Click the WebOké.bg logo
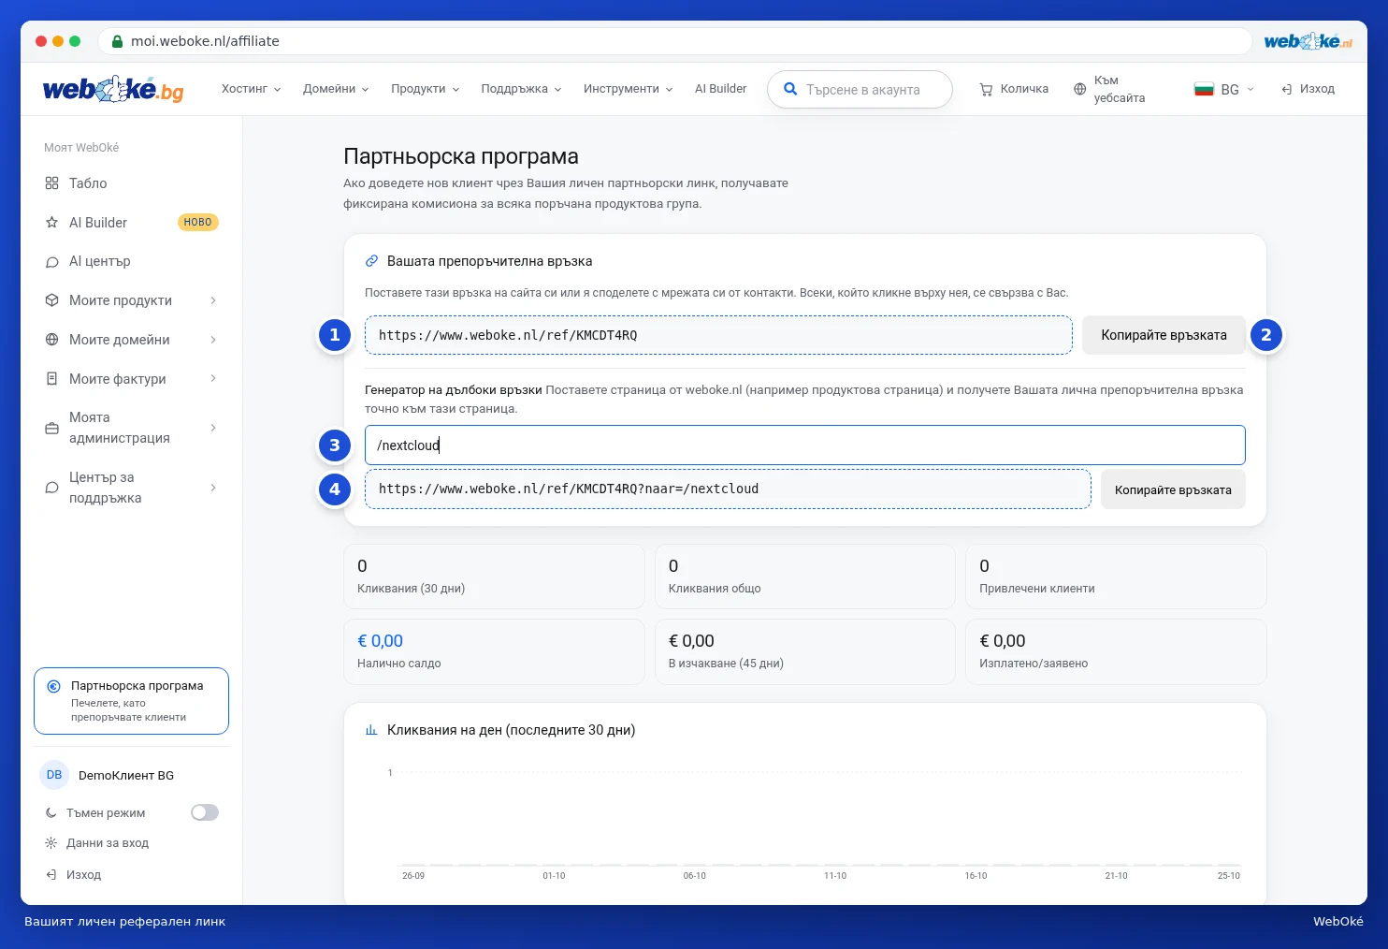Viewport: 1388px width, 949px height. coord(113,89)
